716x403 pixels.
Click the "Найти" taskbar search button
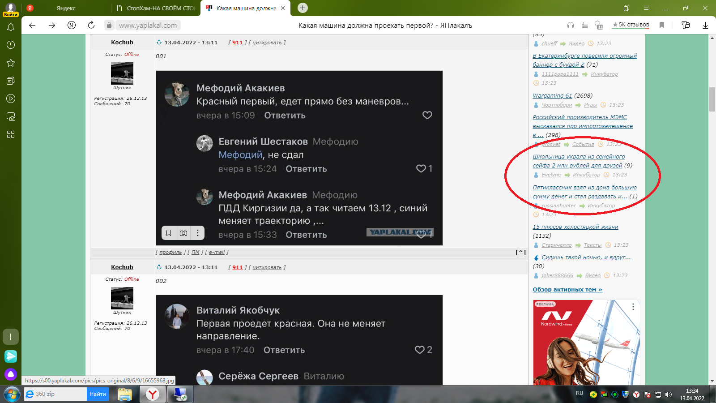point(98,394)
